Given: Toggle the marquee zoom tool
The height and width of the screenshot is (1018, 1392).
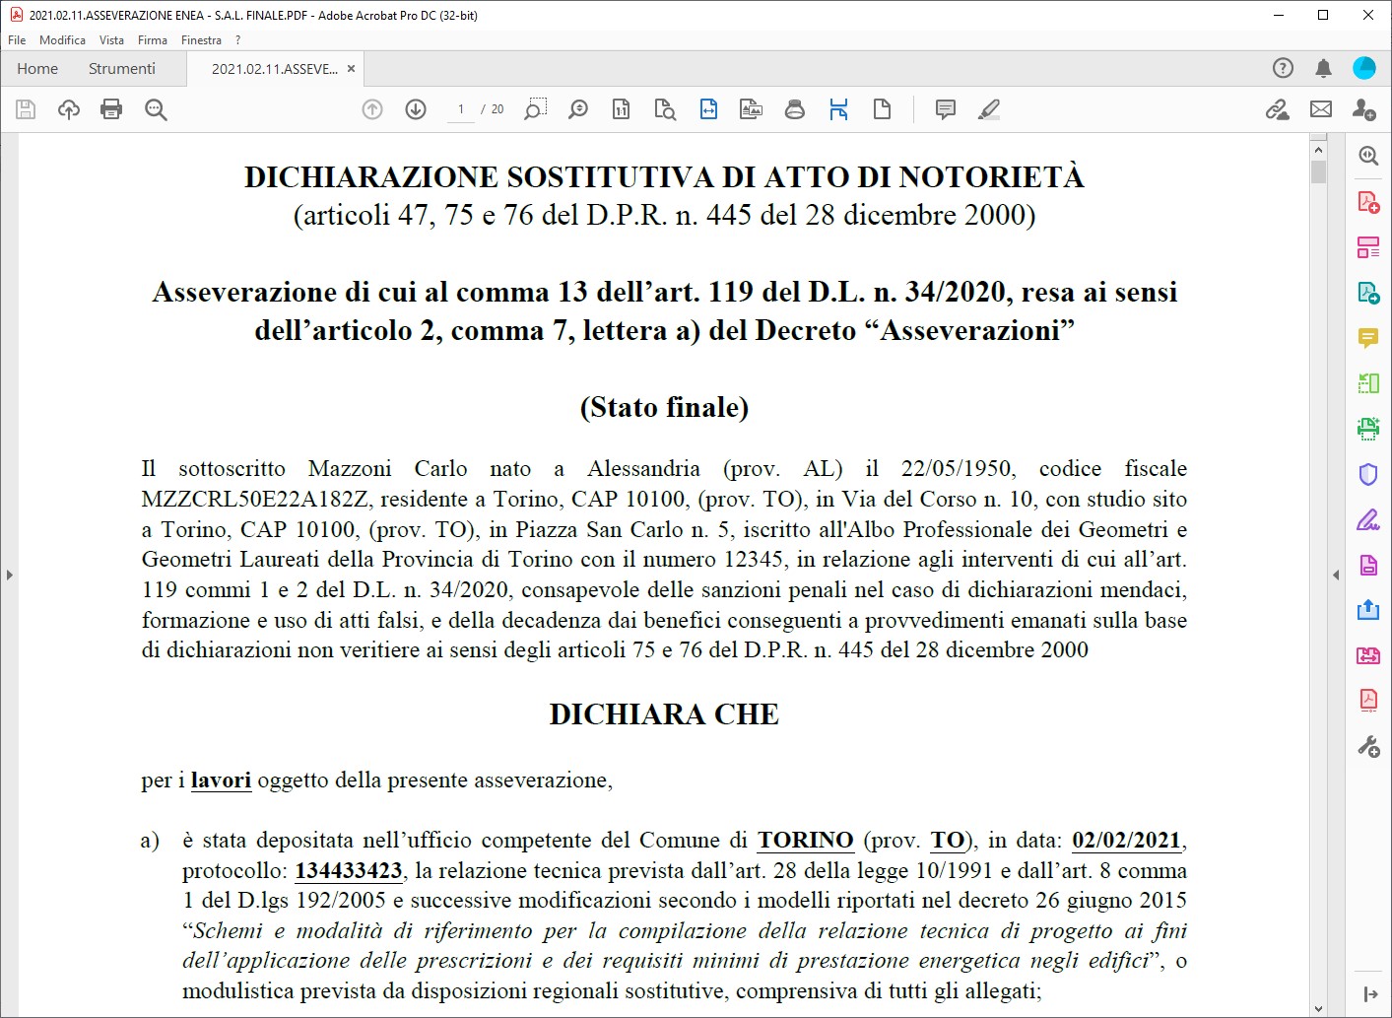Looking at the screenshot, I should [535, 109].
